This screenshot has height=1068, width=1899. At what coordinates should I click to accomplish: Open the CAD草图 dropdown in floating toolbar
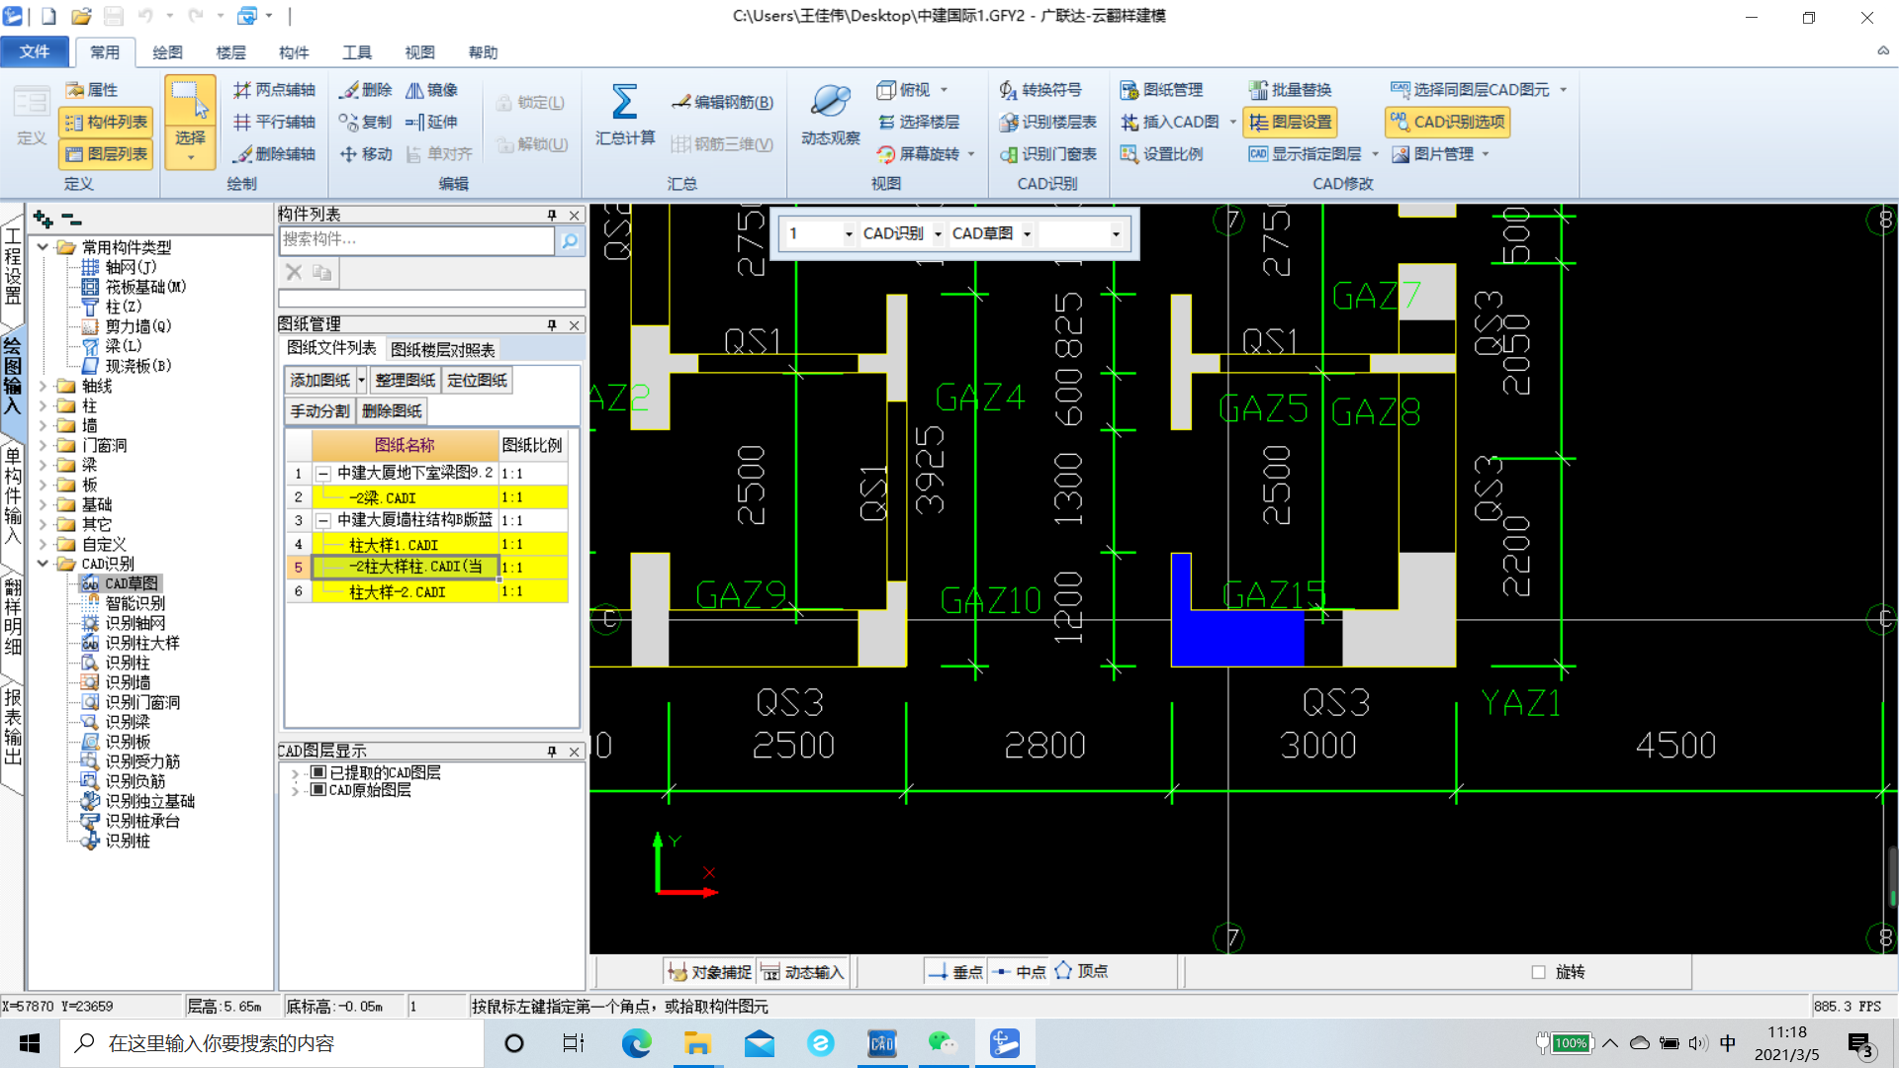click(x=1027, y=234)
